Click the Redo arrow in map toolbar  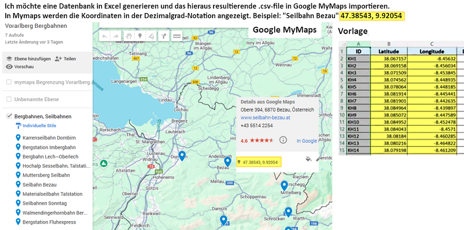pos(116,36)
